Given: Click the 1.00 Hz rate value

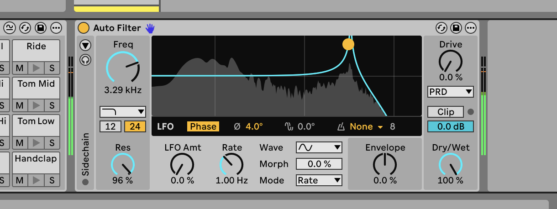Looking at the screenshot, I should [232, 180].
